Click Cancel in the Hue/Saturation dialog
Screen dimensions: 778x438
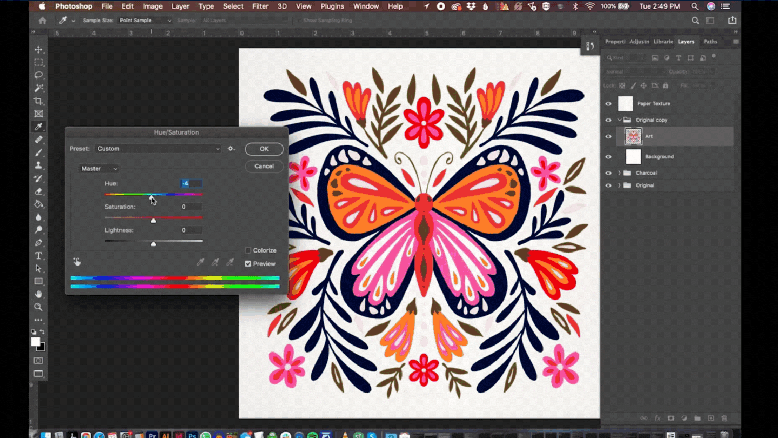click(x=264, y=166)
